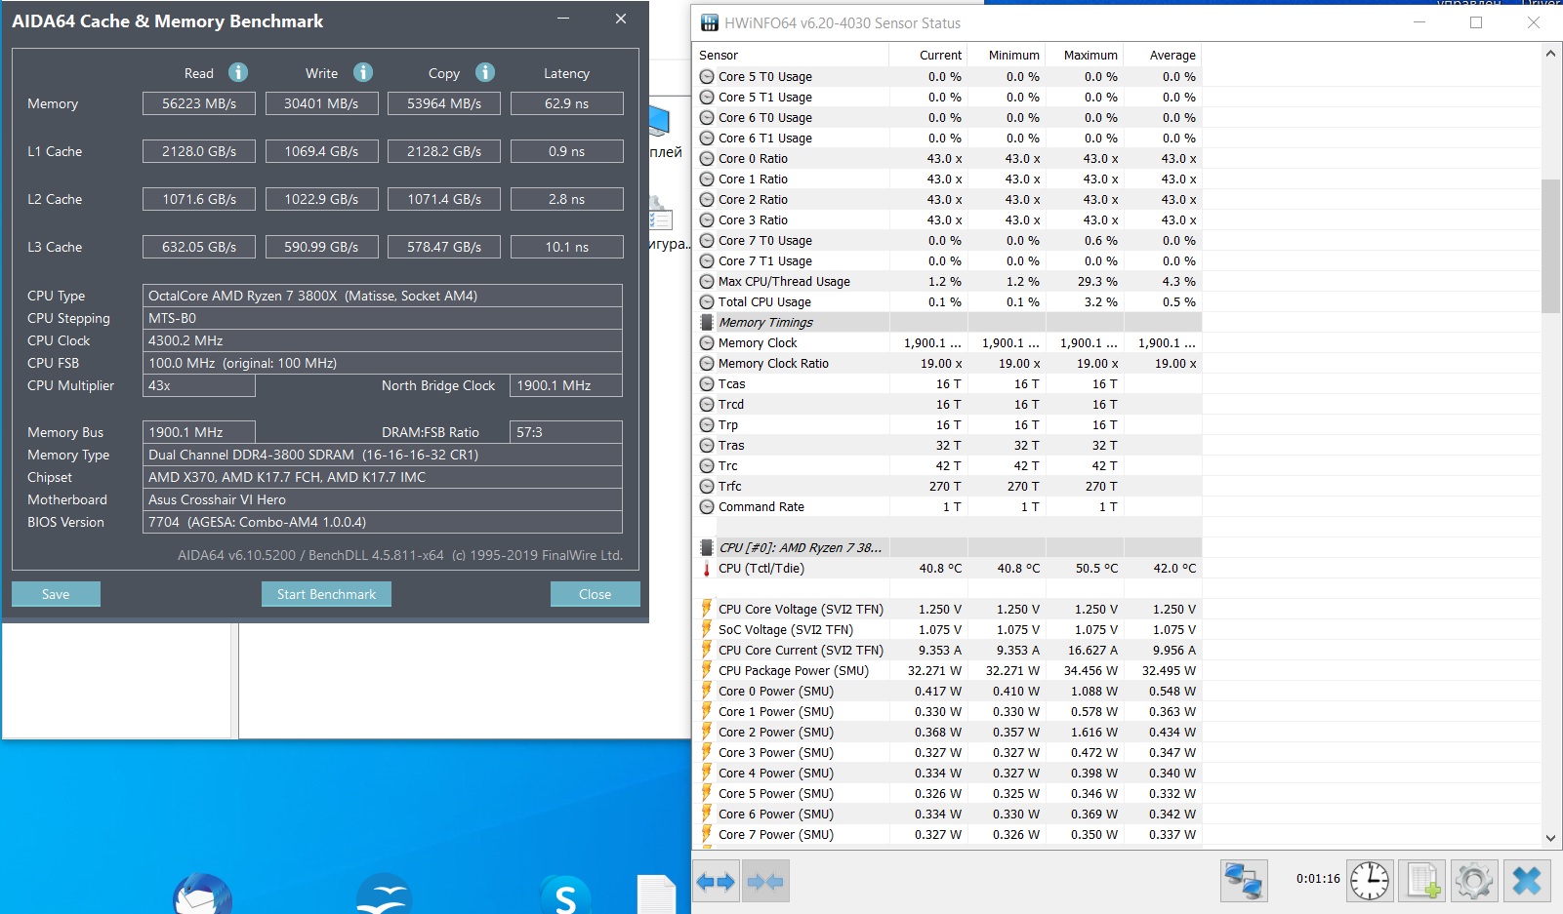Click the scroll down arrow in HWiNFO sensor list
Viewport: 1563px width, 914px height.
coord(1550,837)
